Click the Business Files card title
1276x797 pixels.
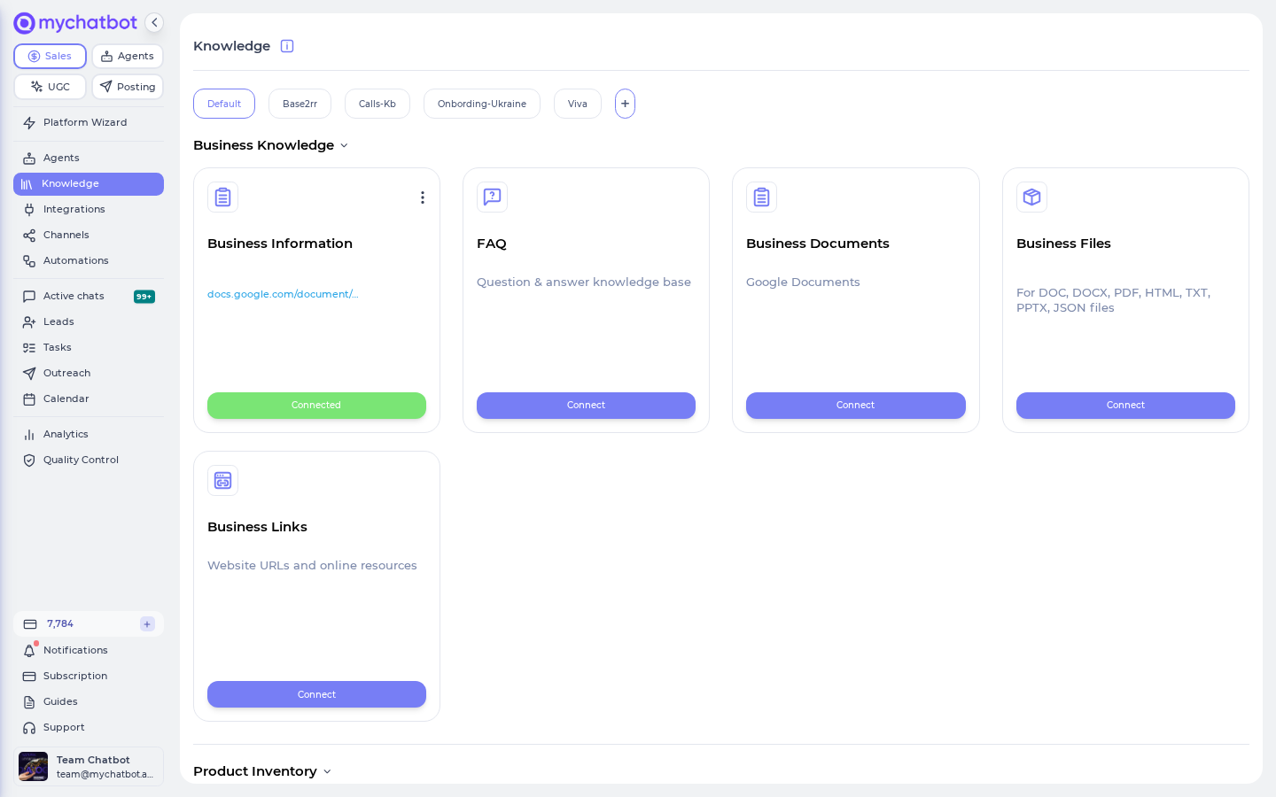tap(1063, 244)
